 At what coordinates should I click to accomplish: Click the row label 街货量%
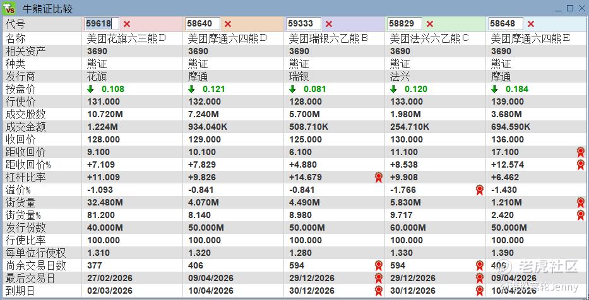point(23,216)
